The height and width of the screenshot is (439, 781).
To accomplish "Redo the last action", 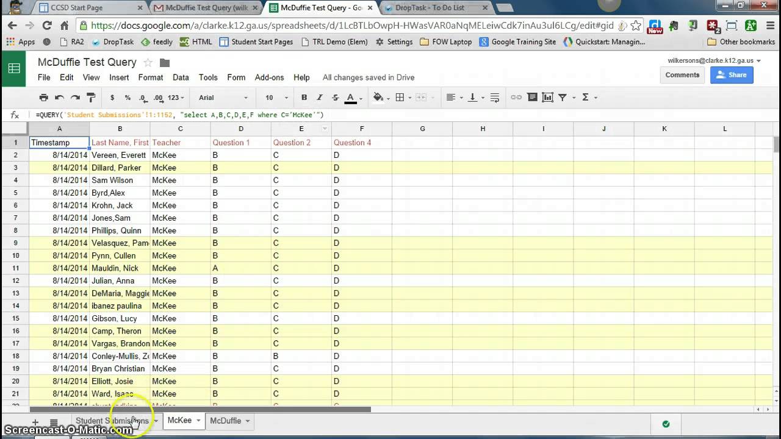I will 75,98.
